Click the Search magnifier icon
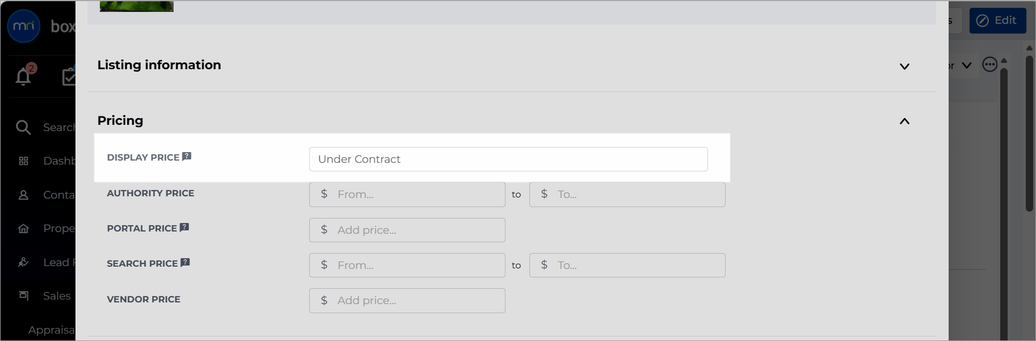The height and width of the screenshot is (341, 1036). click(23, 127)
